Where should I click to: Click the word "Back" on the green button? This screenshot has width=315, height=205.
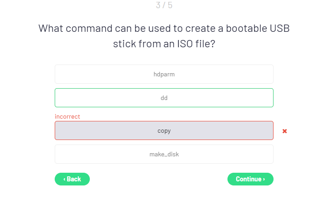(x=74, y=179)
